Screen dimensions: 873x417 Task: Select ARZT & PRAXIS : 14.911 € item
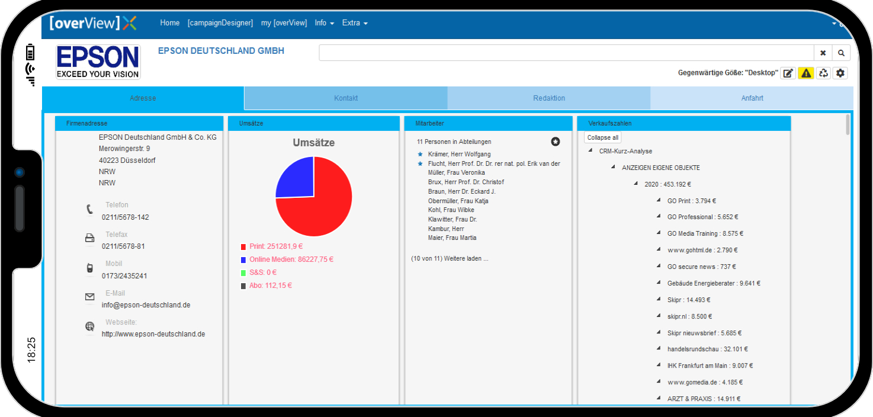tap(704, 399)
